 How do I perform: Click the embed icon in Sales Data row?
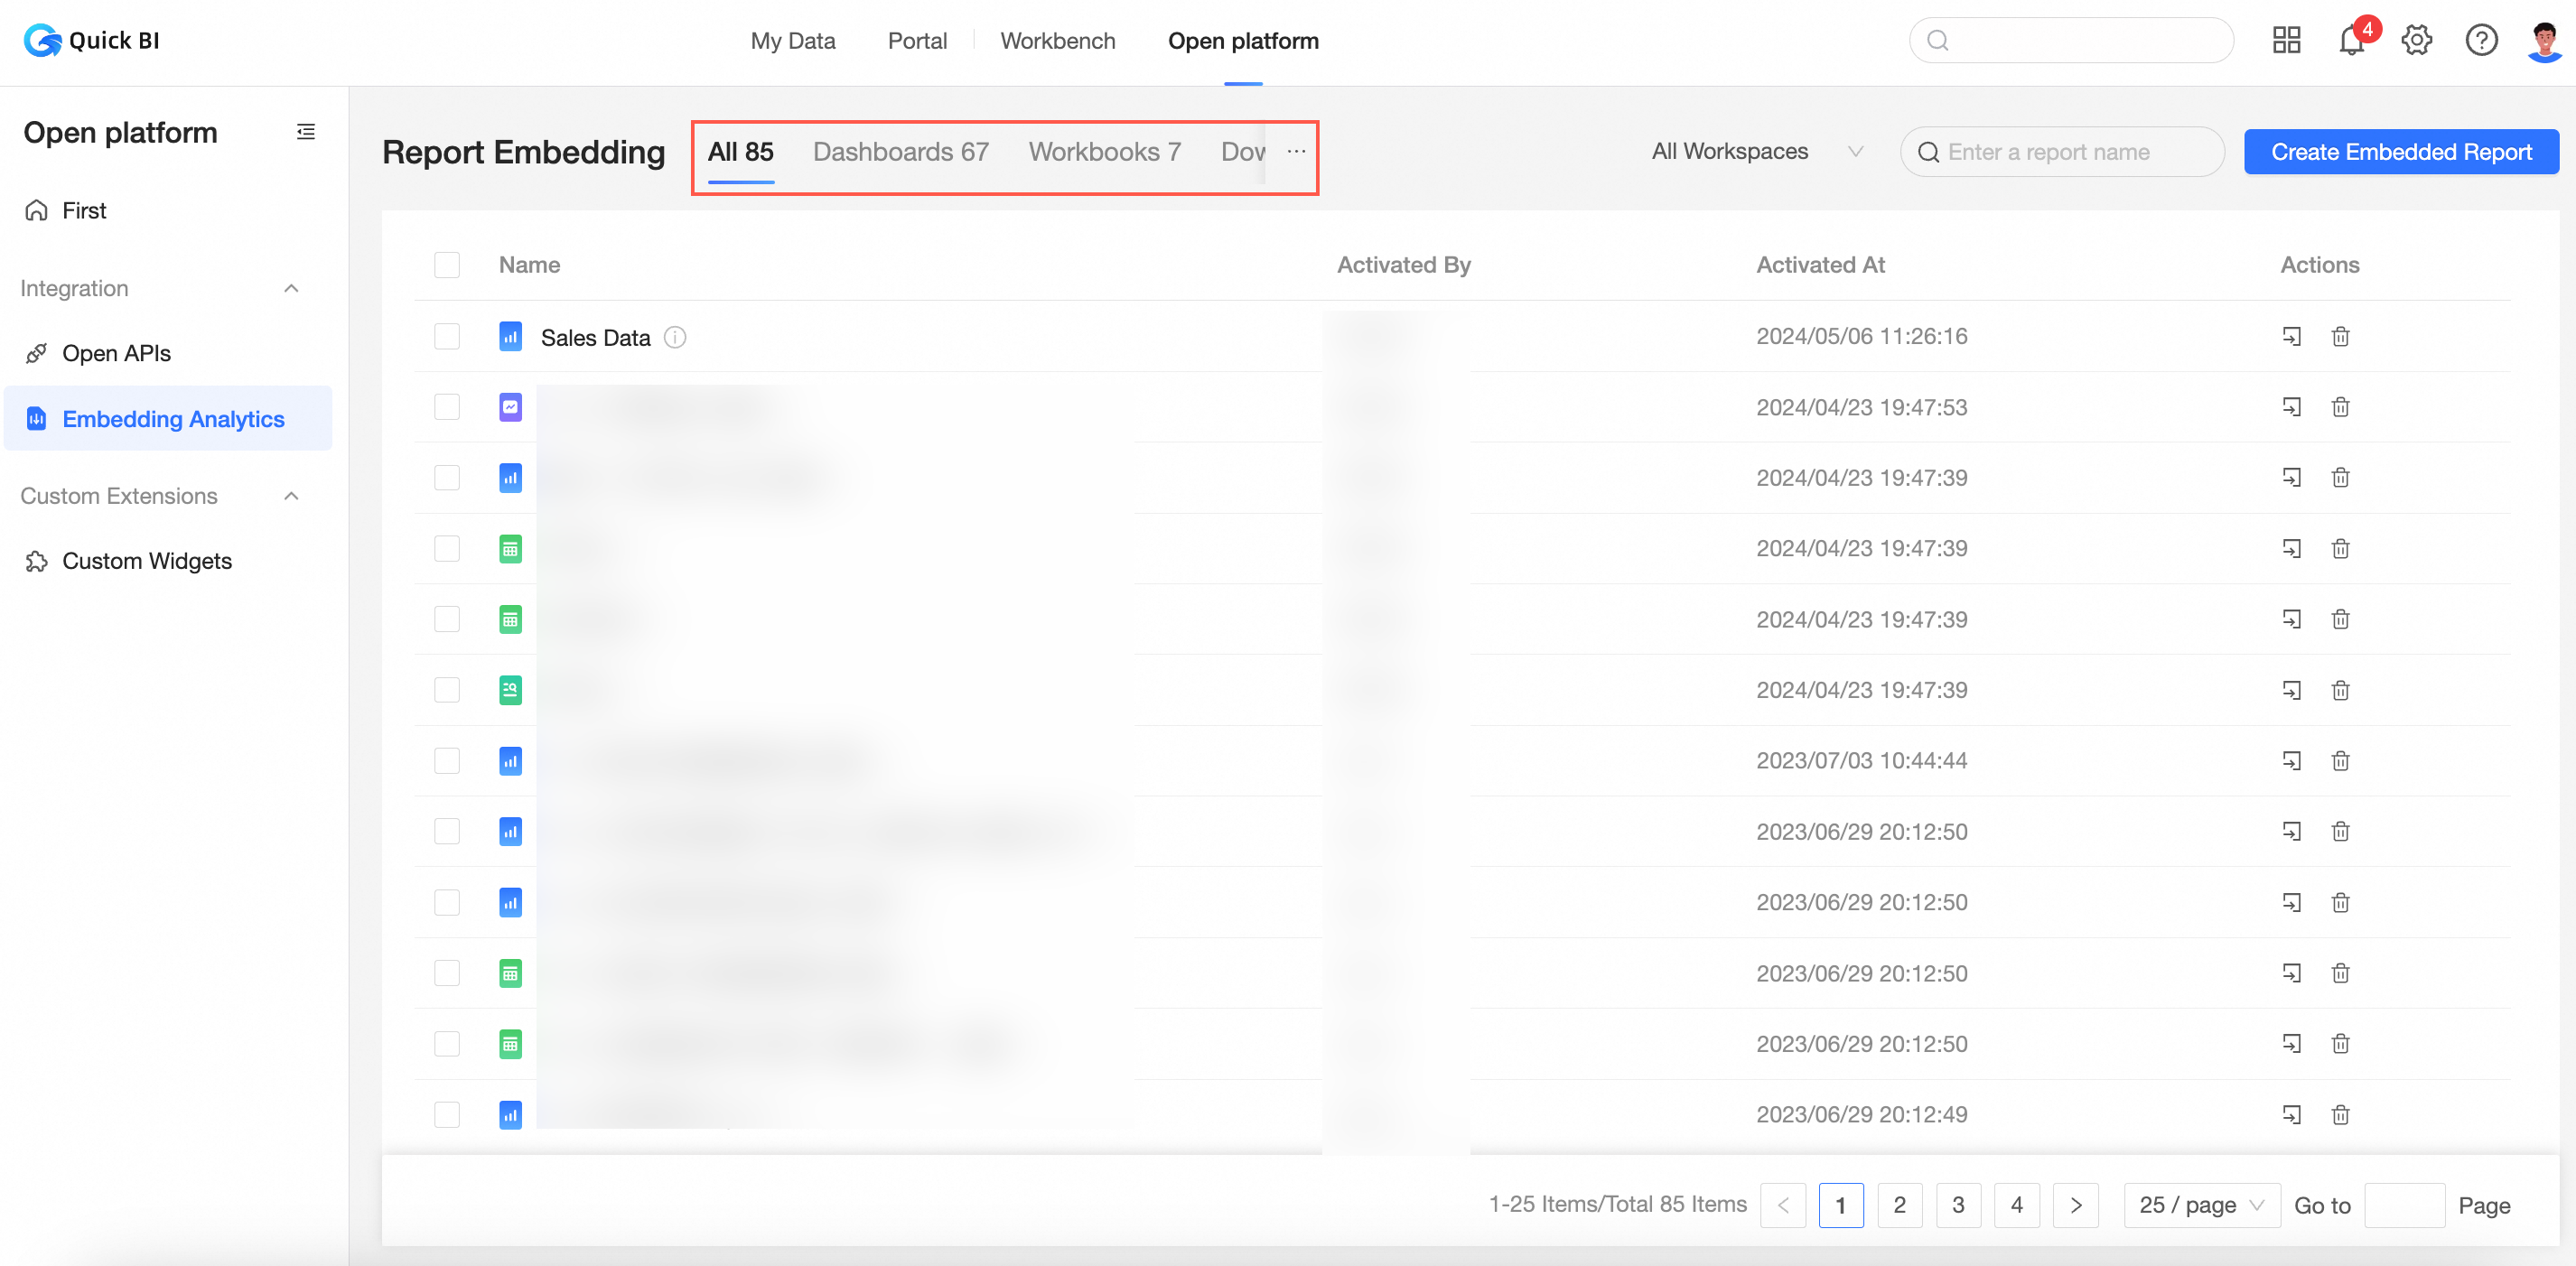pyautogui.click(x=2291, y=337)
